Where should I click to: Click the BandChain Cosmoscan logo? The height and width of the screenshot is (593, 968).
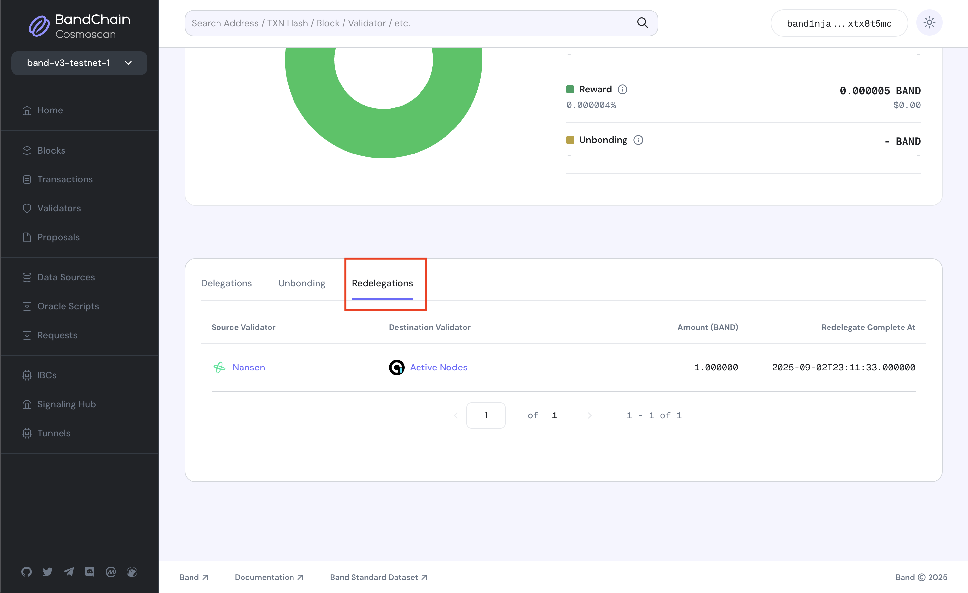[x=80, y=26]
